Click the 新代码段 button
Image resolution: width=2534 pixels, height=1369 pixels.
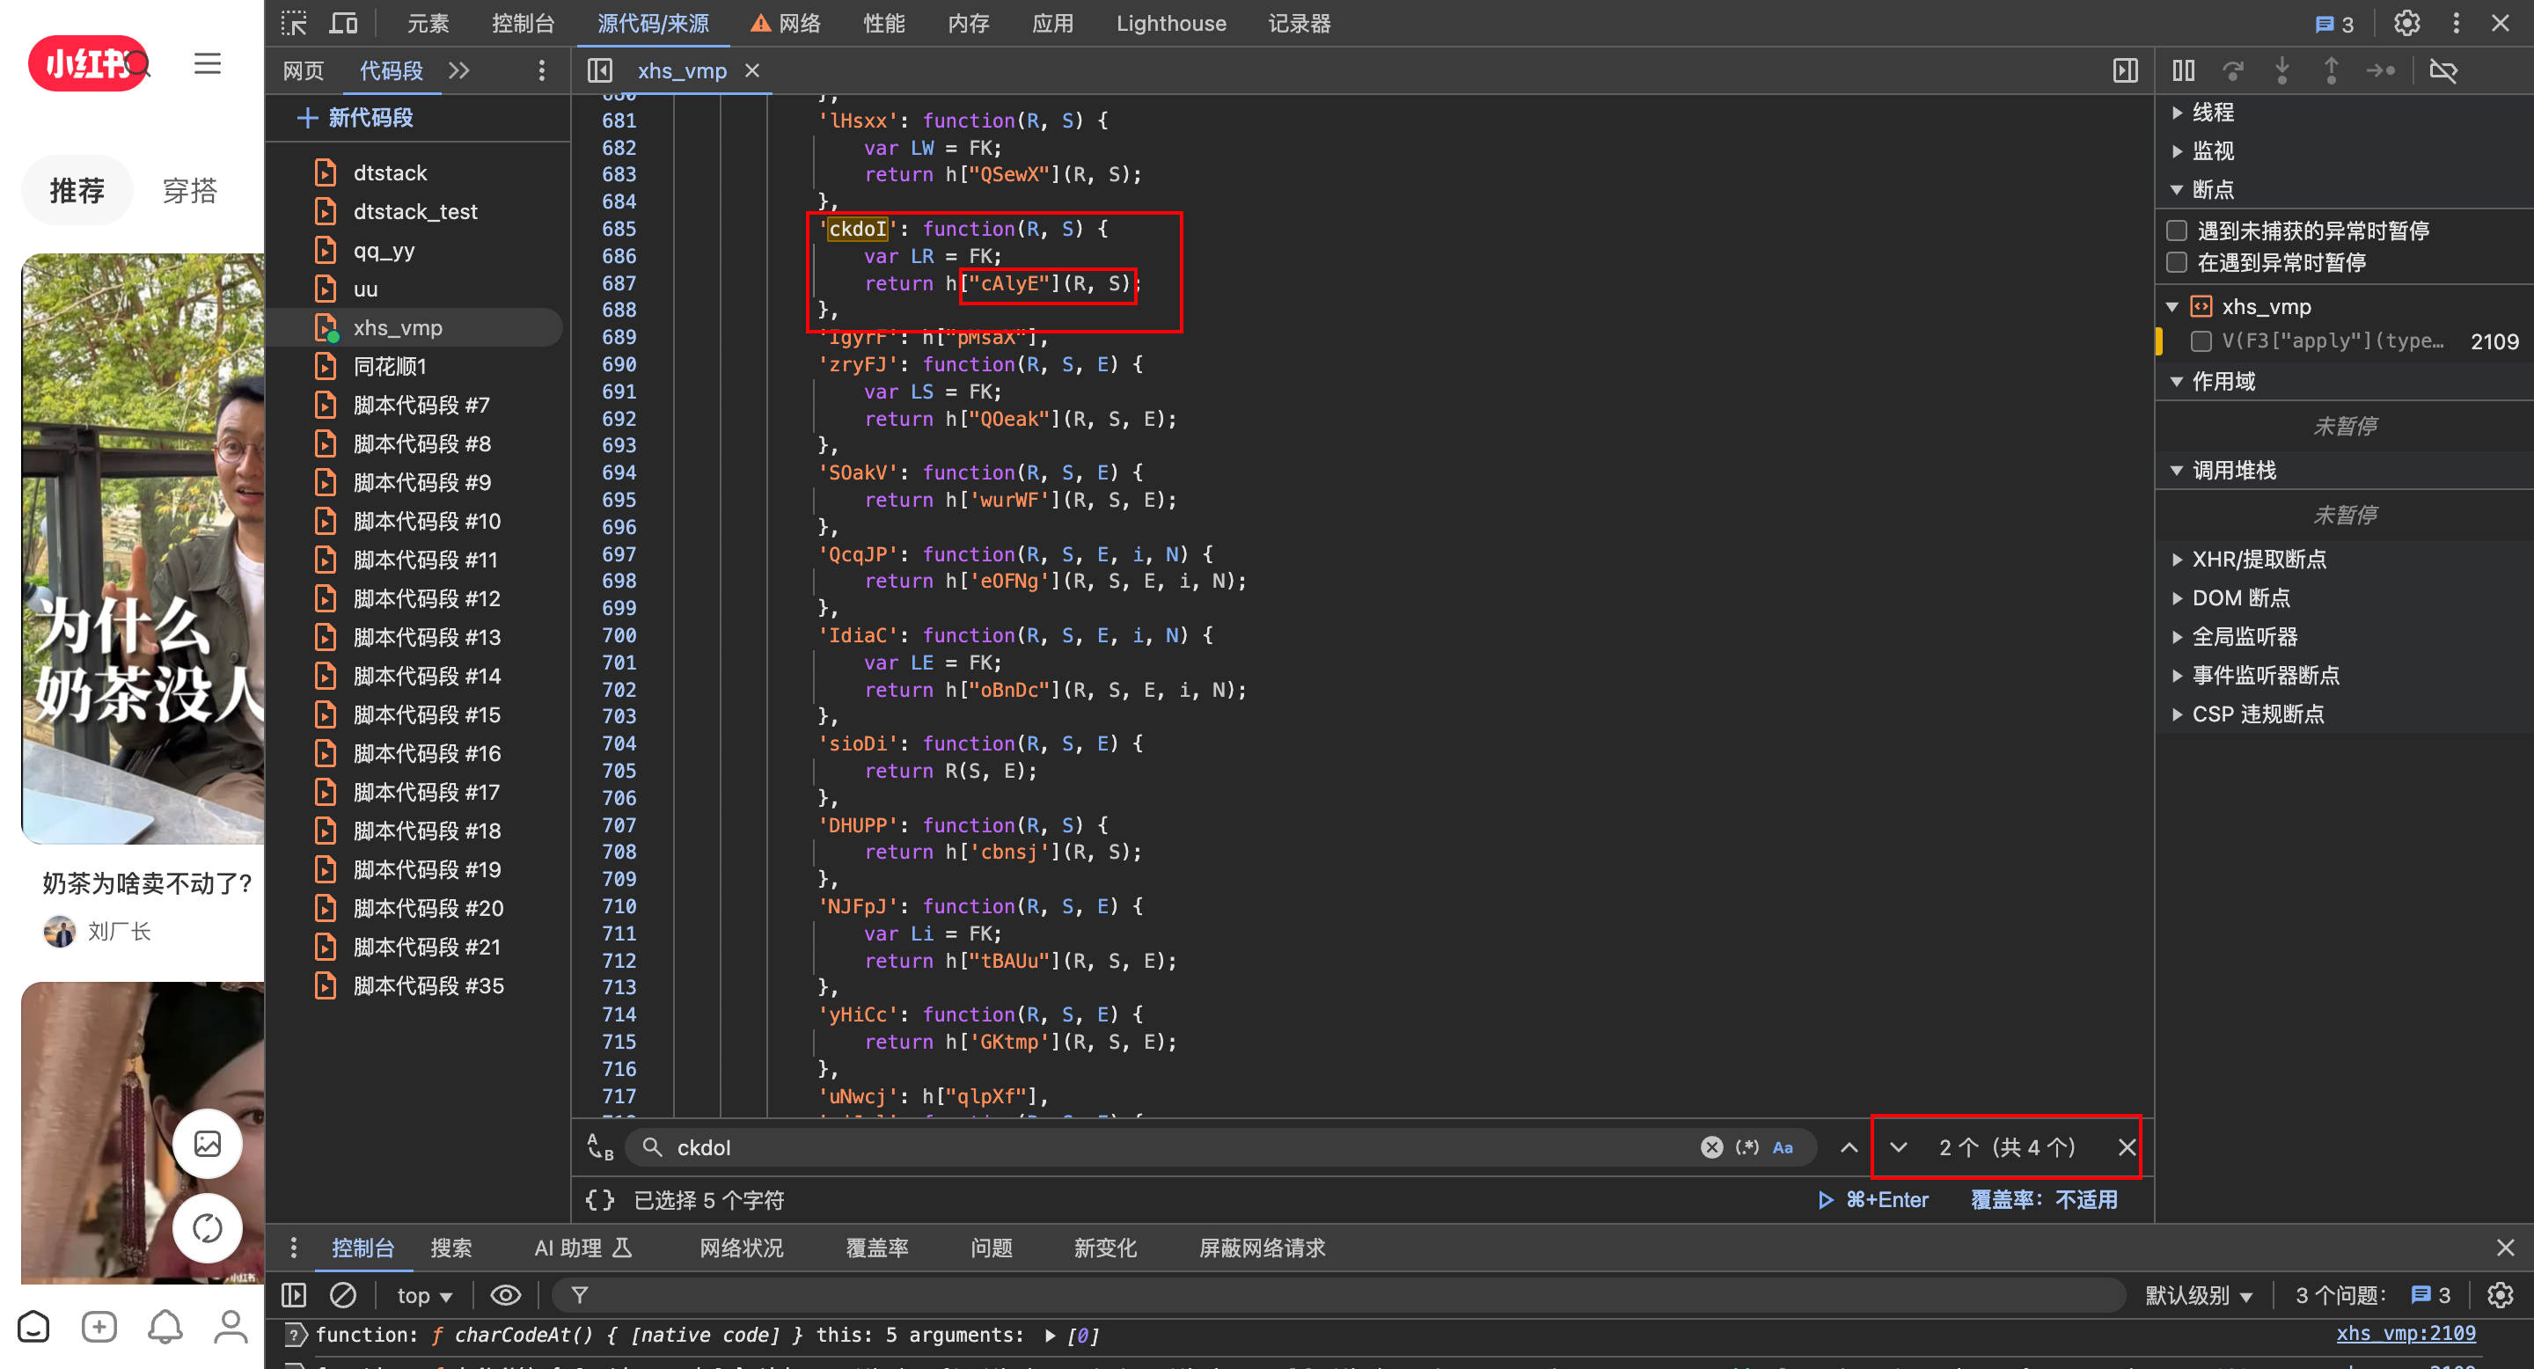pos(355,118)
